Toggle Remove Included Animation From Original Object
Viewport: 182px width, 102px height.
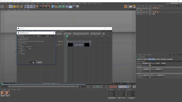(18, 41)
